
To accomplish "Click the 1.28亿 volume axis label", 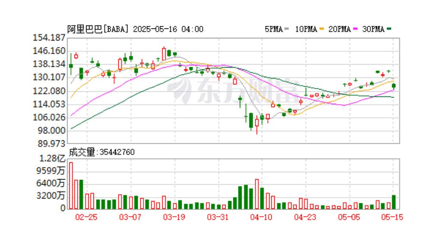I will (53, 158).
